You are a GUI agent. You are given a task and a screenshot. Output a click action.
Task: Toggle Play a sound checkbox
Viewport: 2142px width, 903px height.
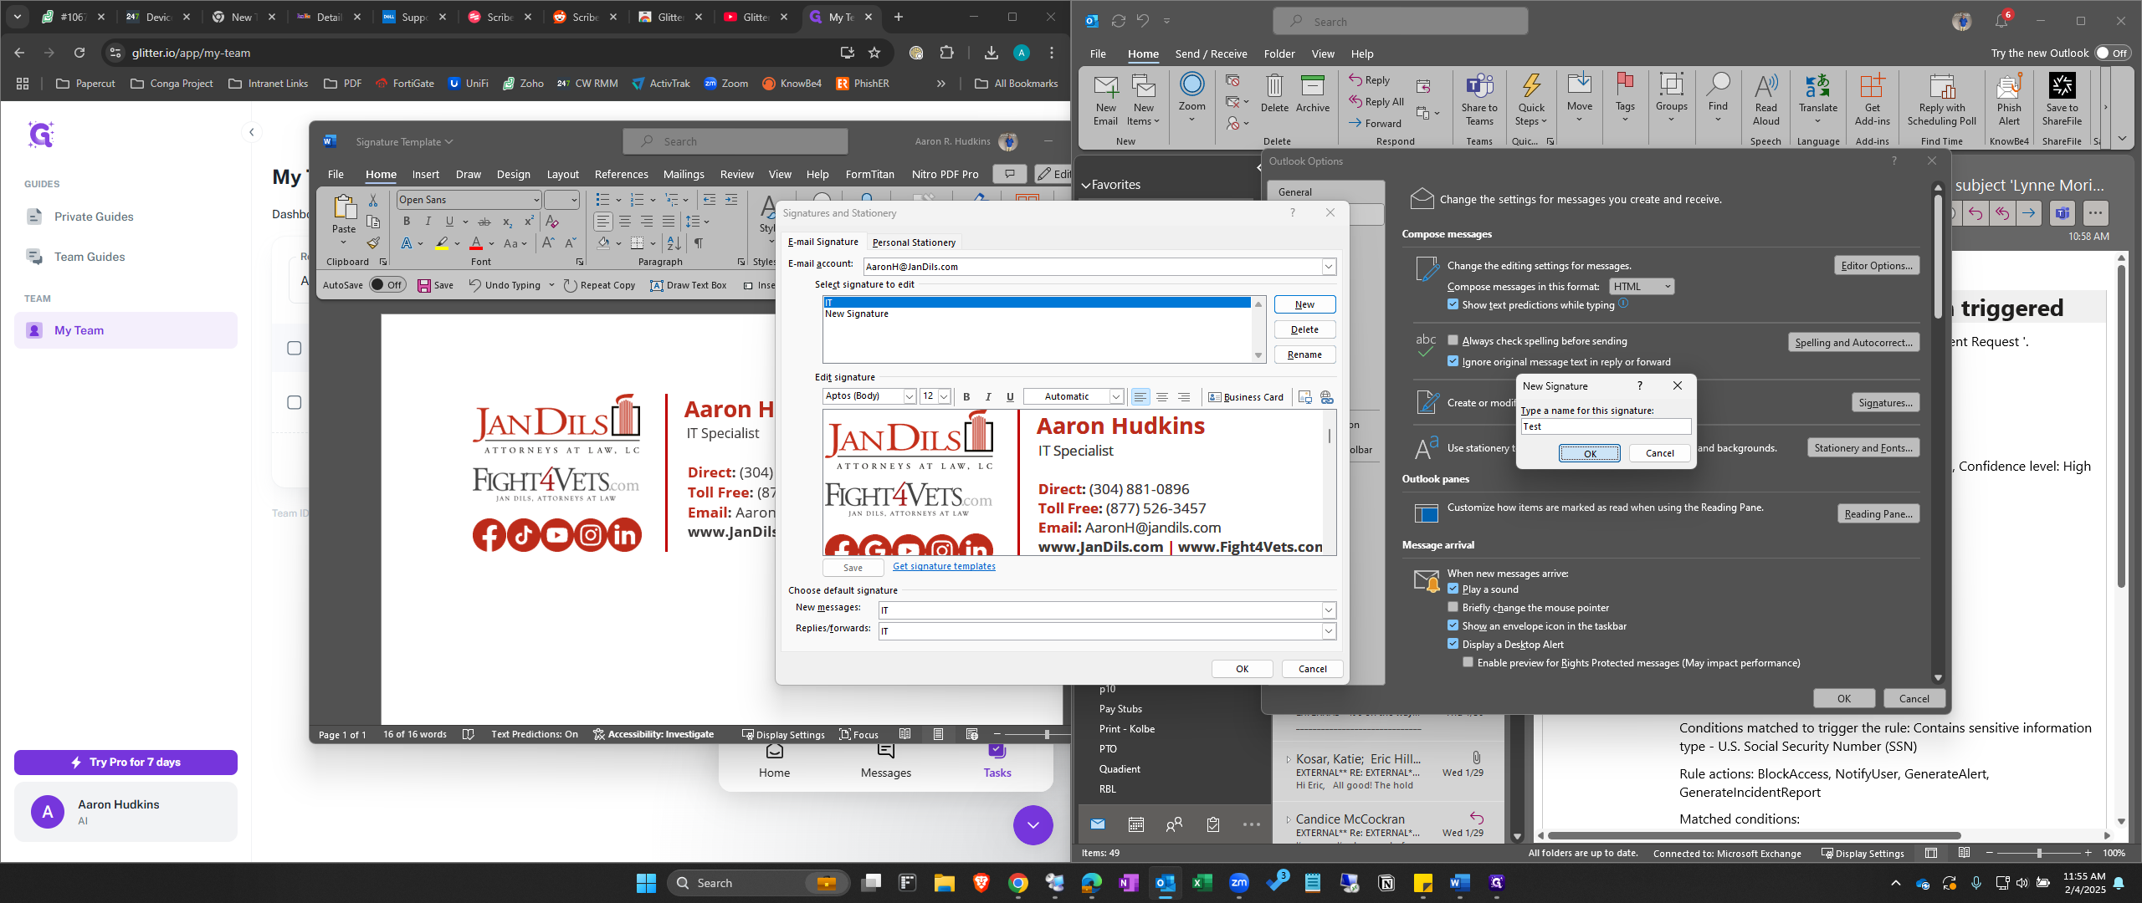[1453, 589]
